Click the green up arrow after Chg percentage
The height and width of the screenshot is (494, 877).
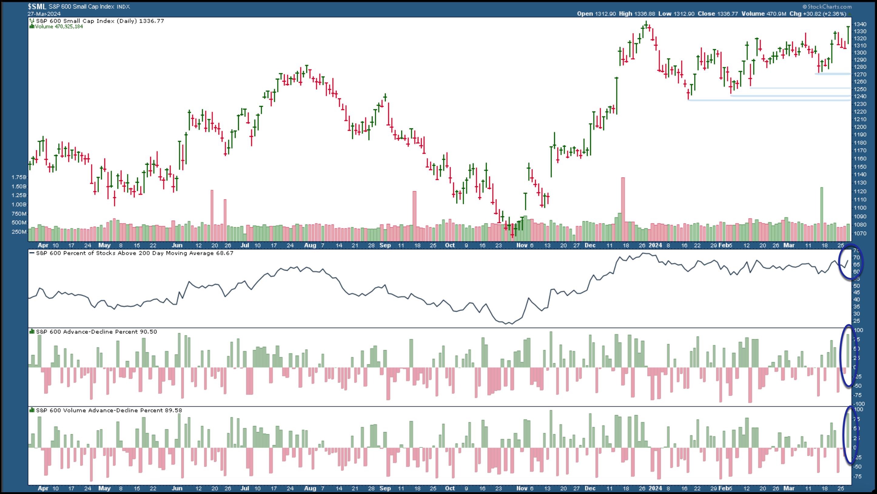click(x=850, y=14)
